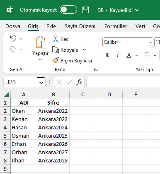The height and width of the screenshot is (174, 160).
Task: Switch to the Formüller tab
Action: pyautogui.click(x=116, y=26)
